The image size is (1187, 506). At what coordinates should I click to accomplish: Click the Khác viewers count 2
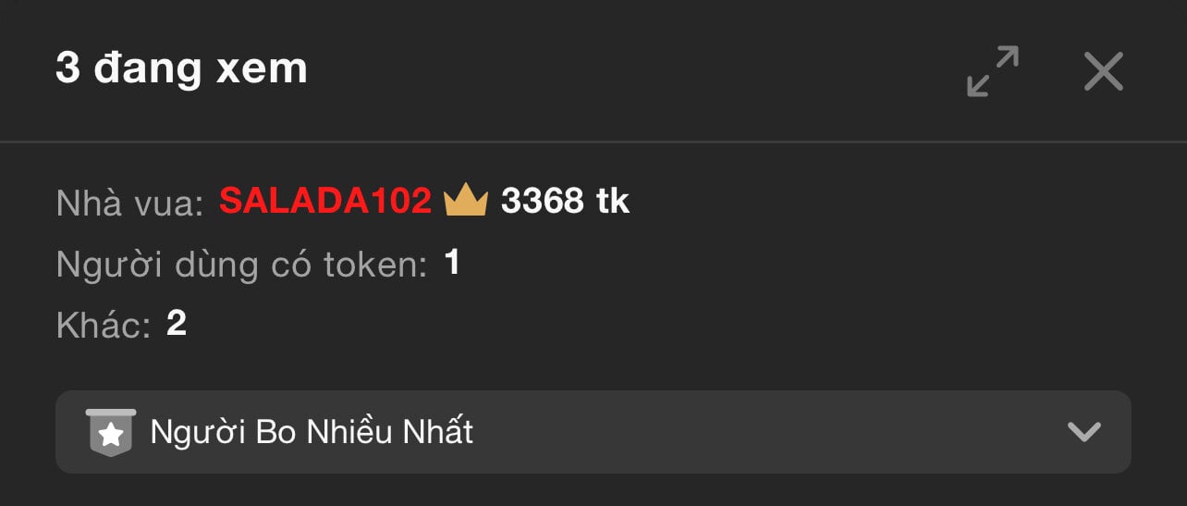(x=177, y=324)
